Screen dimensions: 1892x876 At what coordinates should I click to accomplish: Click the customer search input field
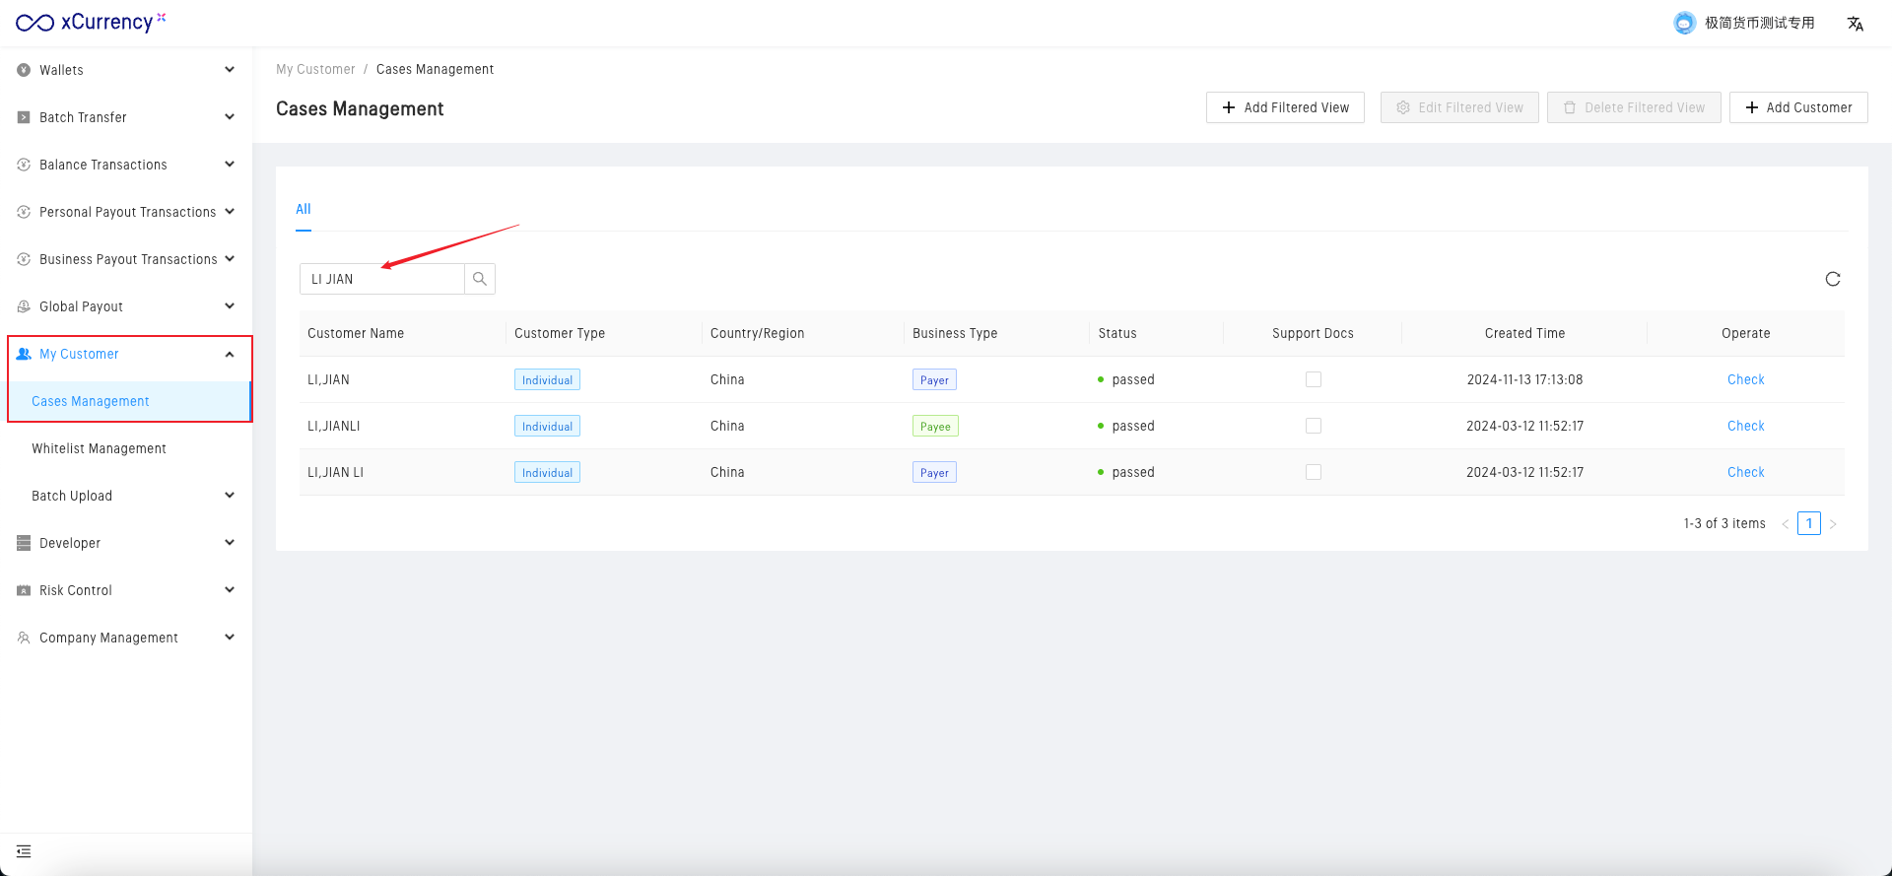point(382,279)
